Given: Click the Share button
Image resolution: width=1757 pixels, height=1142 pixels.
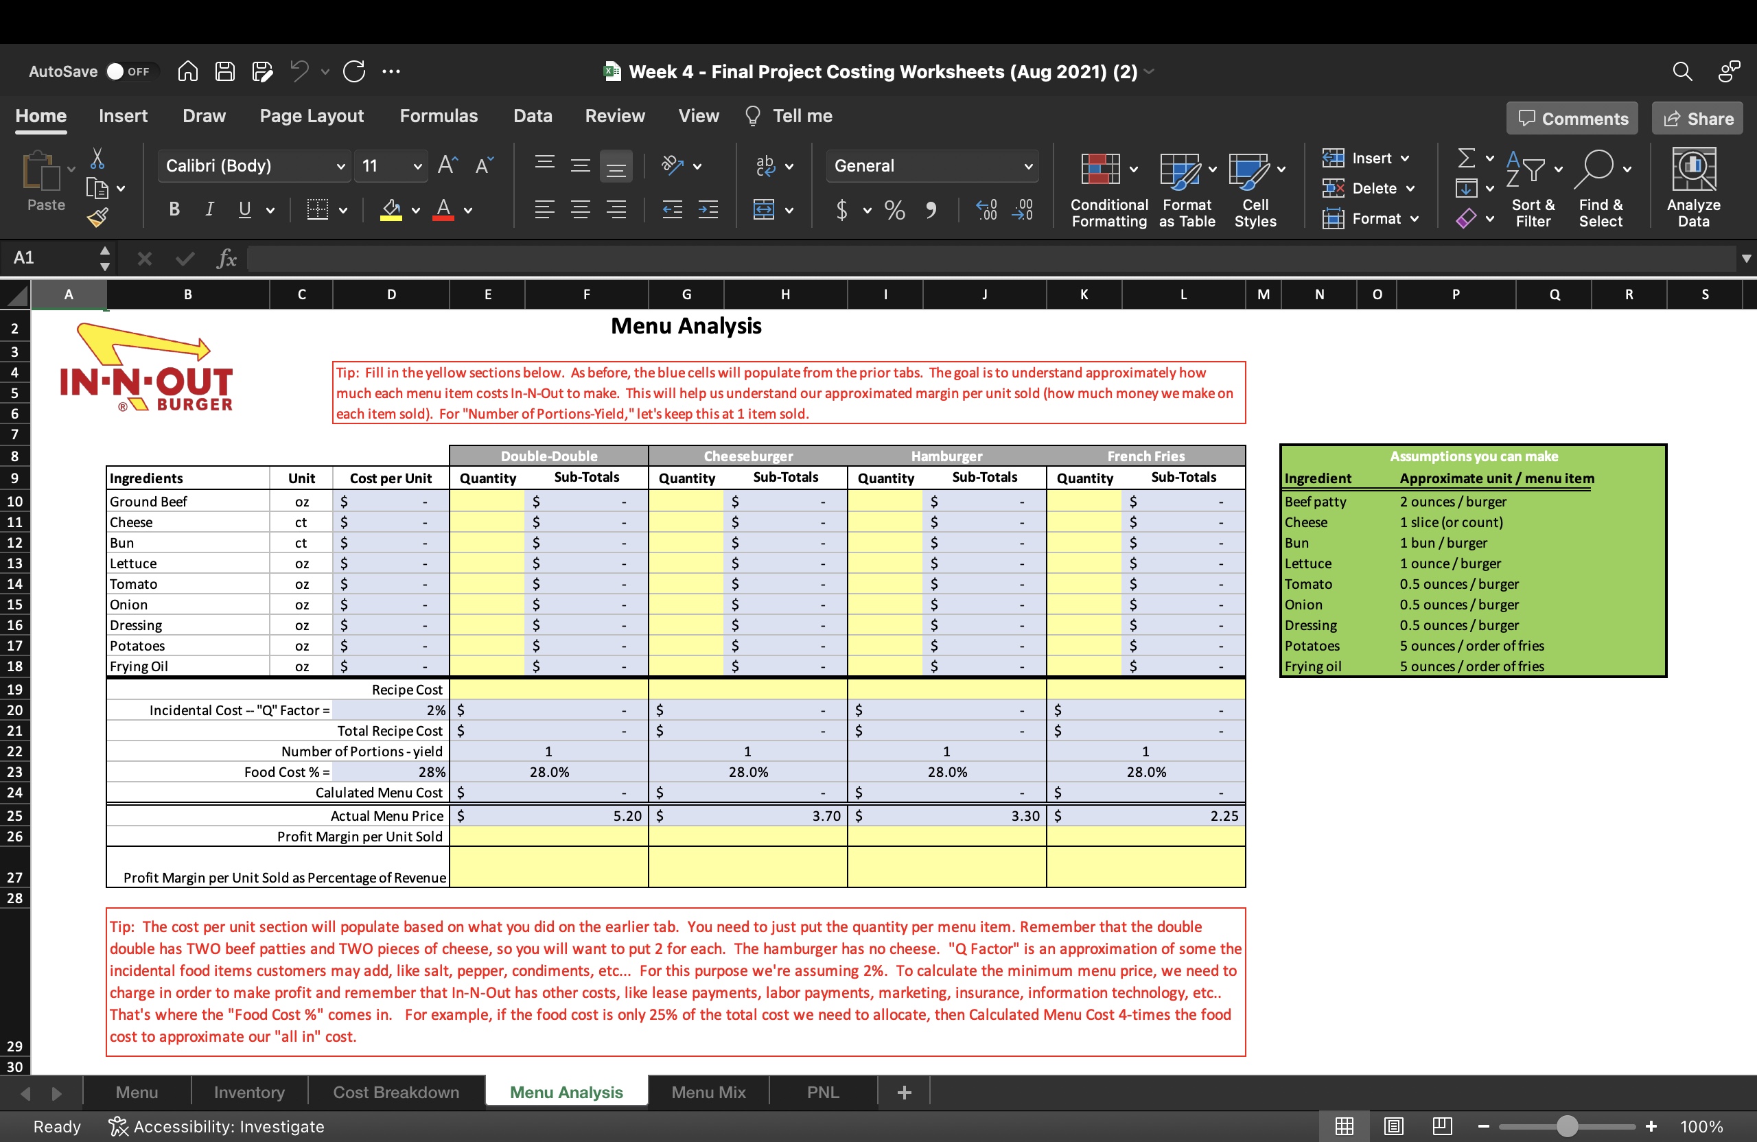Looking at the screenshot, I should pyautogui.click(x=1697, y=118).
